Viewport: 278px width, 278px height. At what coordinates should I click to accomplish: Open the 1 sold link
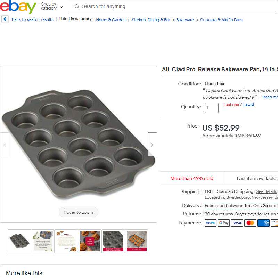click(248, 105)
